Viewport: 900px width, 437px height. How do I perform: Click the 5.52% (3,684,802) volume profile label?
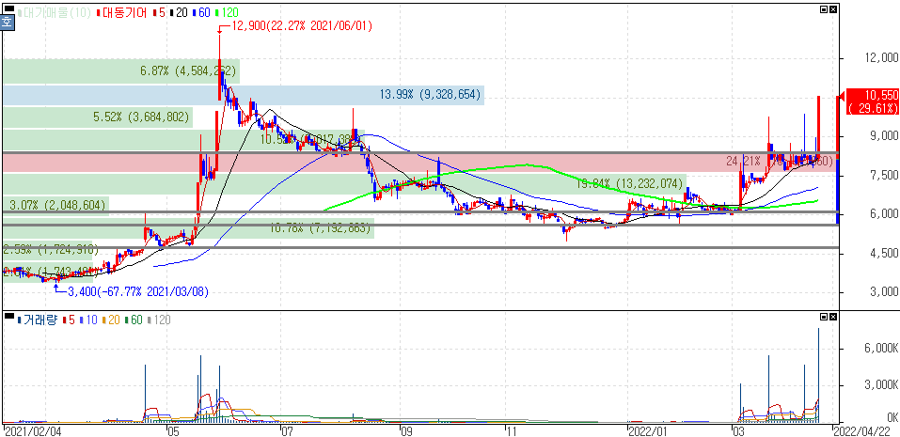(x=141, y=117)
